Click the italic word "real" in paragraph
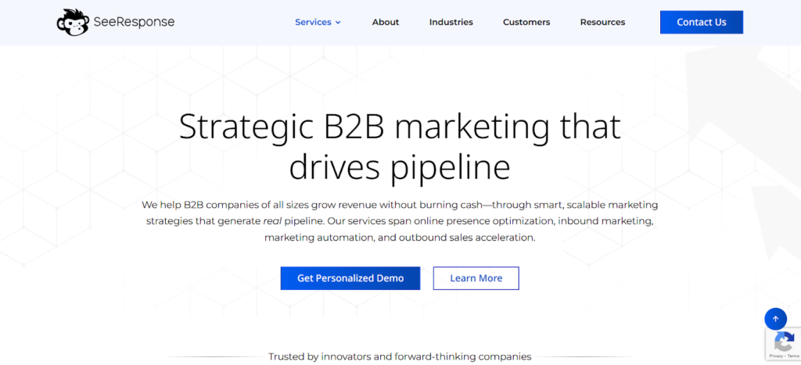Screen dimensions: 801x365 click(273, 221)
